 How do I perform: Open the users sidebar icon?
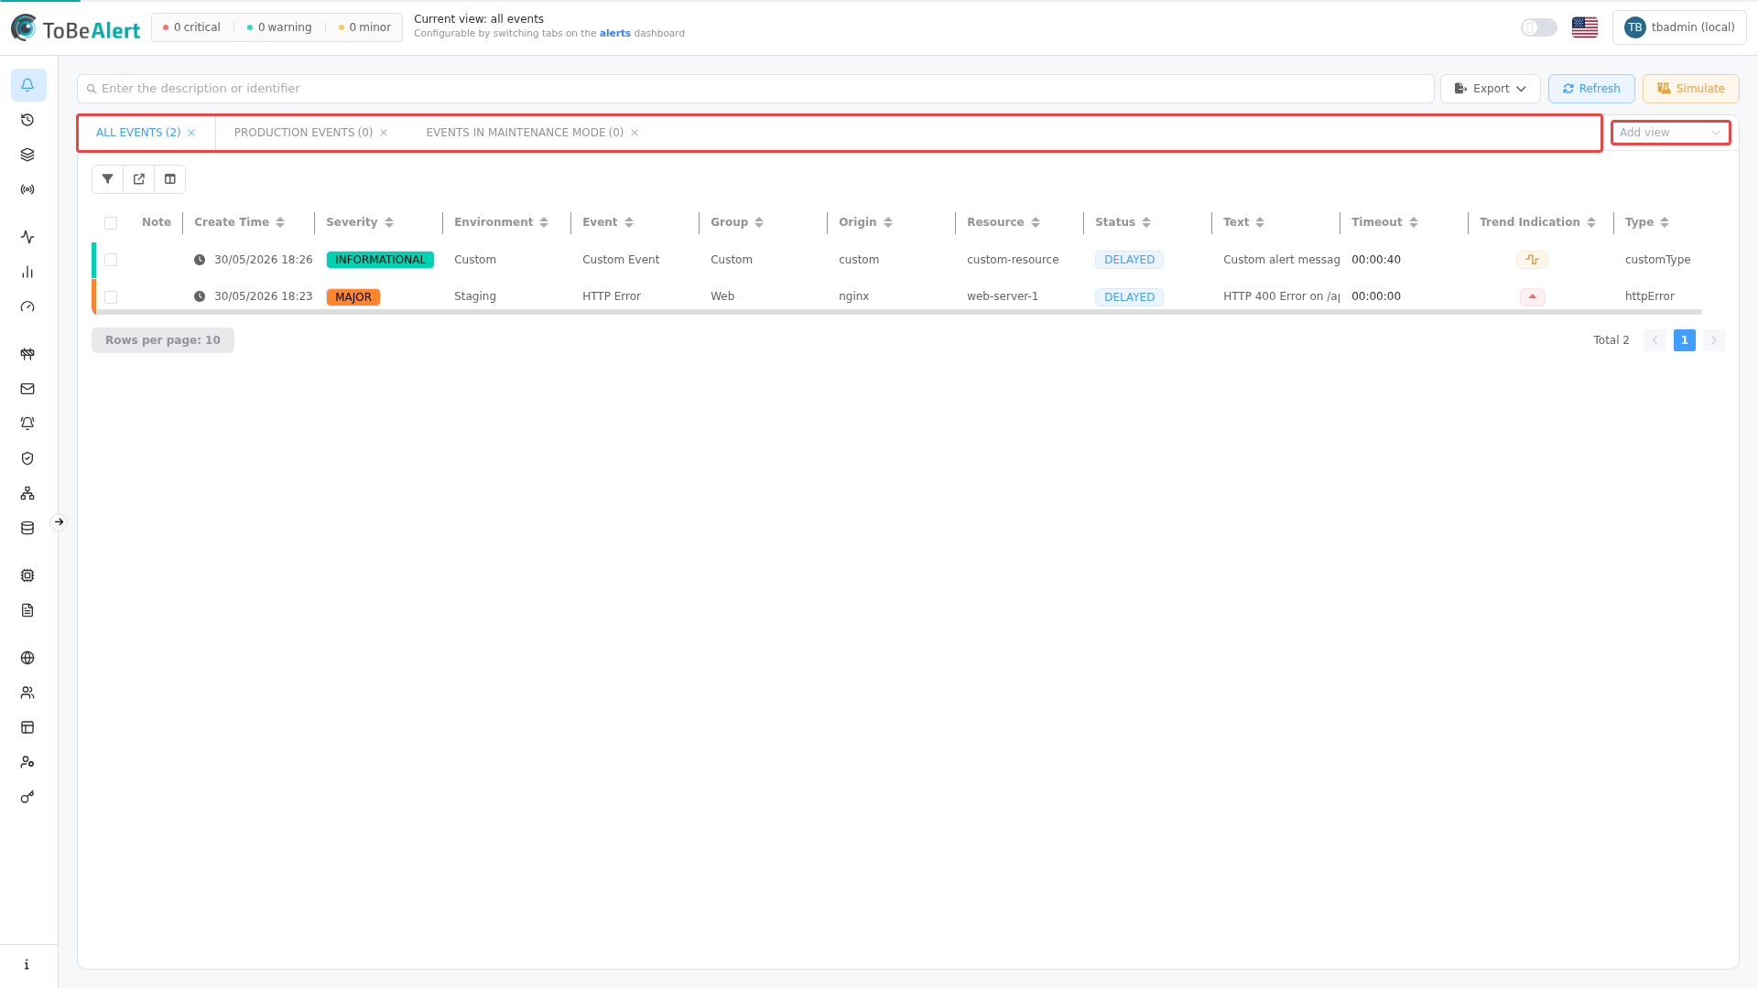pos(27,693)
